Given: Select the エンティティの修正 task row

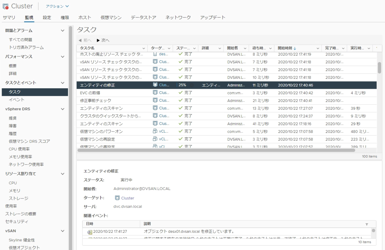Looking at the screenshot, I should click(227, 85).
